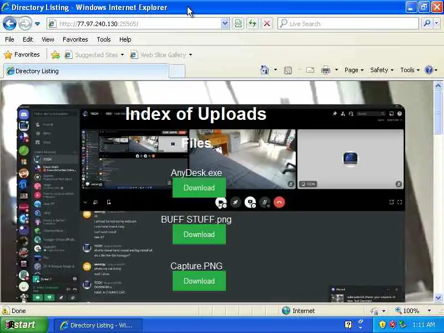Viewport: 444px width, 333px height.
Task: Click the Forward arrow navigation button
Action: coord(25,23)
